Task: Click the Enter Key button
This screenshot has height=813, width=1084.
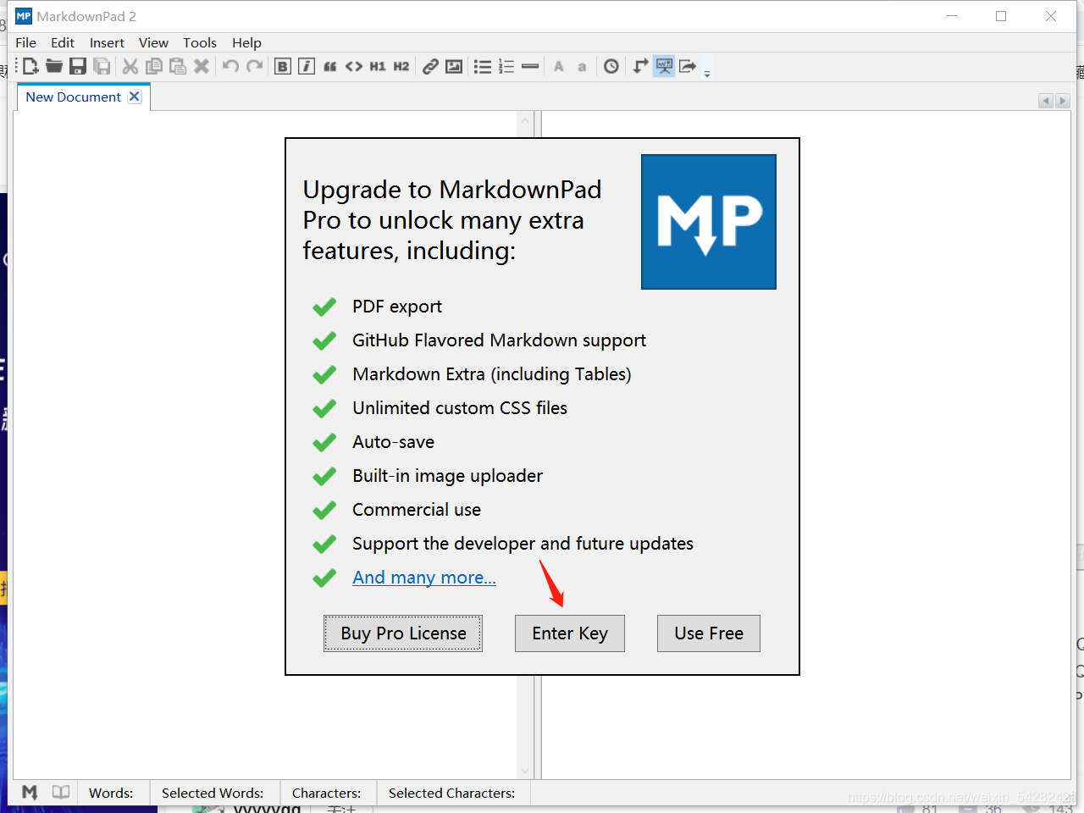Action: click(570, 633)
